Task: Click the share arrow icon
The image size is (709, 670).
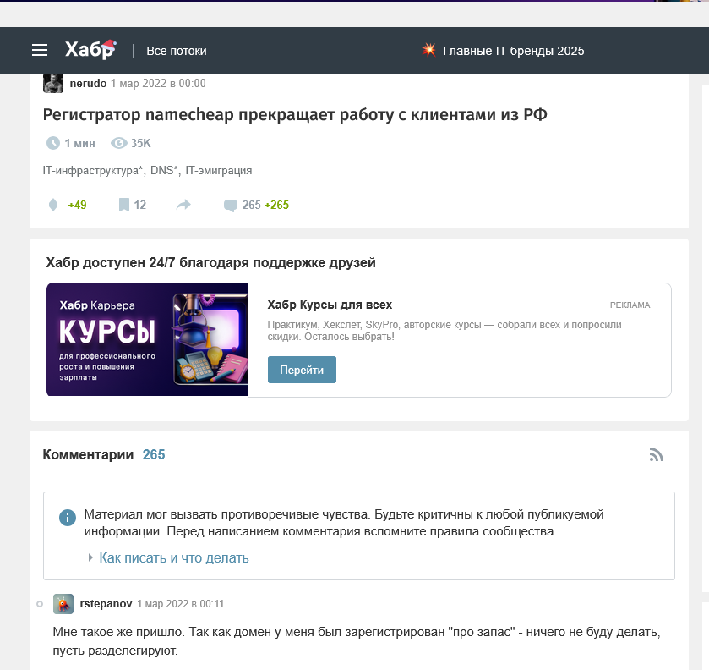Action: 183,205
